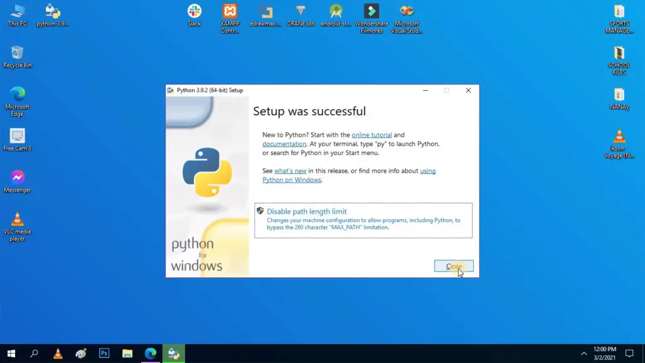Click Disable path length limit option
The image size is (645, 363).
(363, 220)
